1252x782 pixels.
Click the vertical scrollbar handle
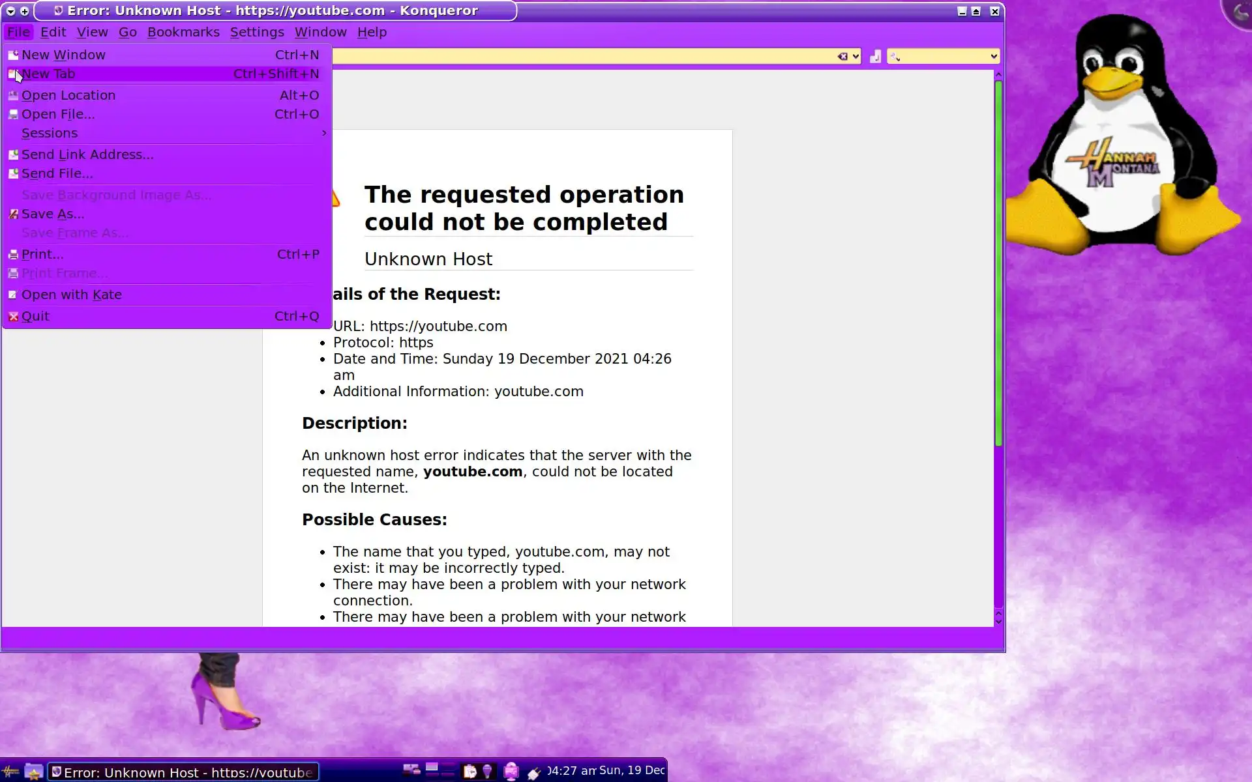point(998,261)
